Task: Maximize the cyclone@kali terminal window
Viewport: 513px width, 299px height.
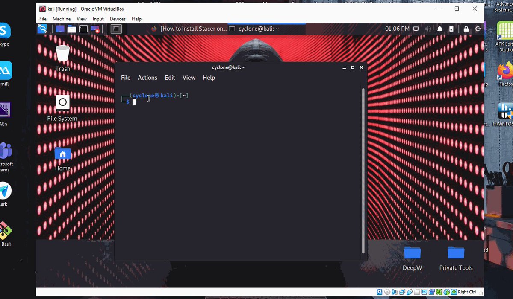Action: pos(353,67)
